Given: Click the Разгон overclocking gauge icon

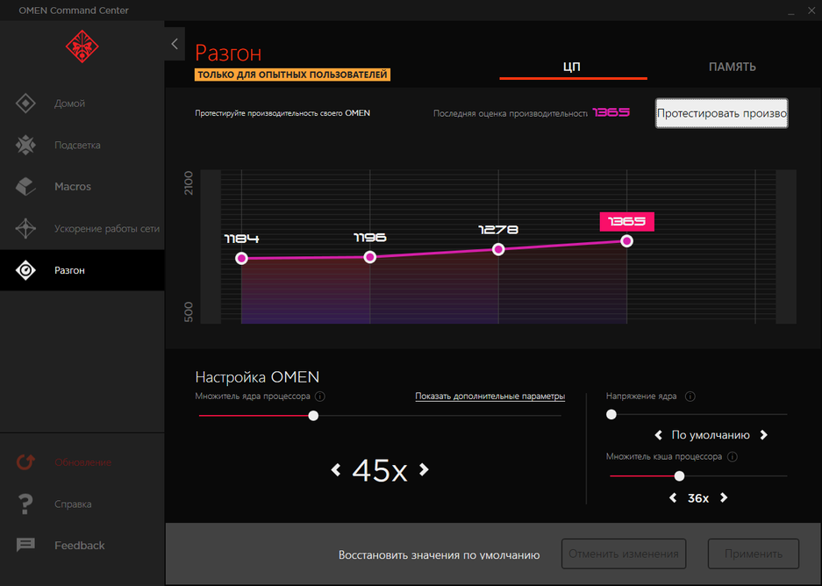Looking at the screenshot, I should [25, 270].
